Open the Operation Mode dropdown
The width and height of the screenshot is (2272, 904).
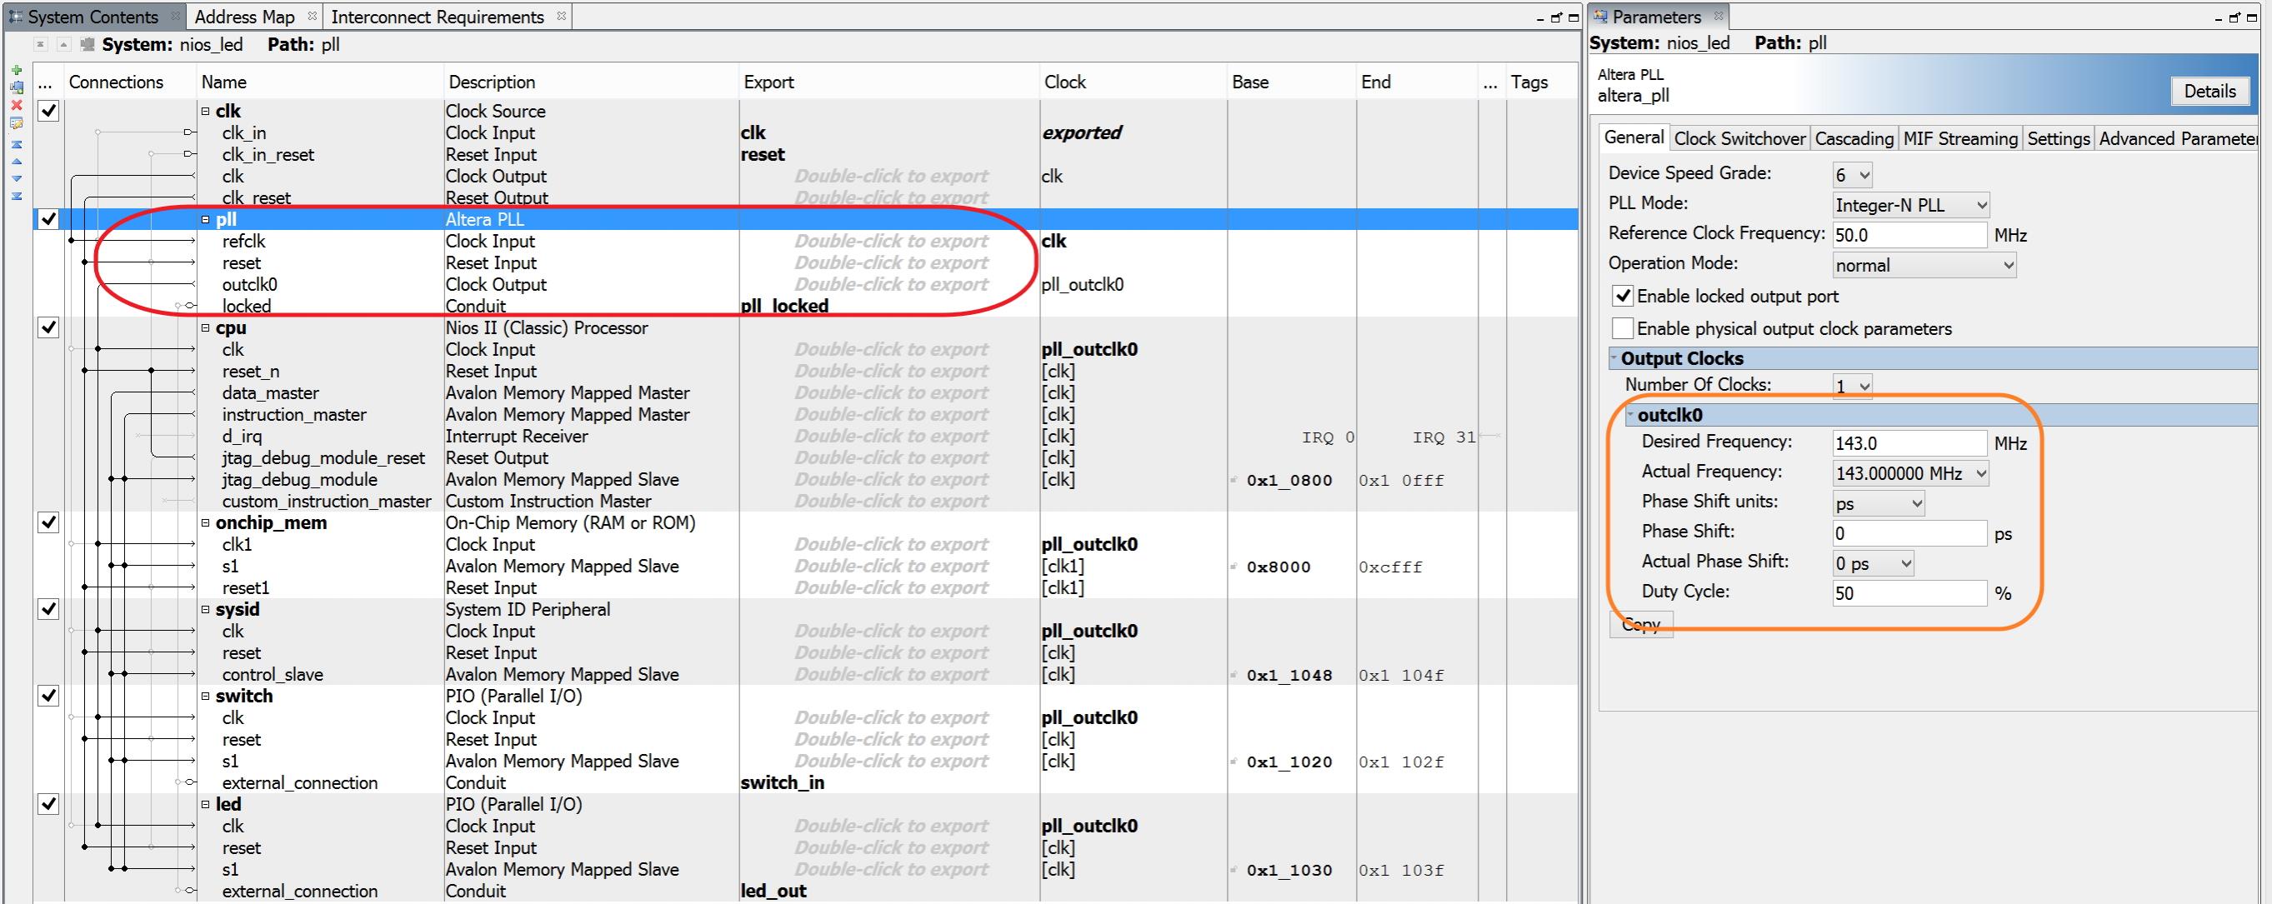click(1924, 266)
